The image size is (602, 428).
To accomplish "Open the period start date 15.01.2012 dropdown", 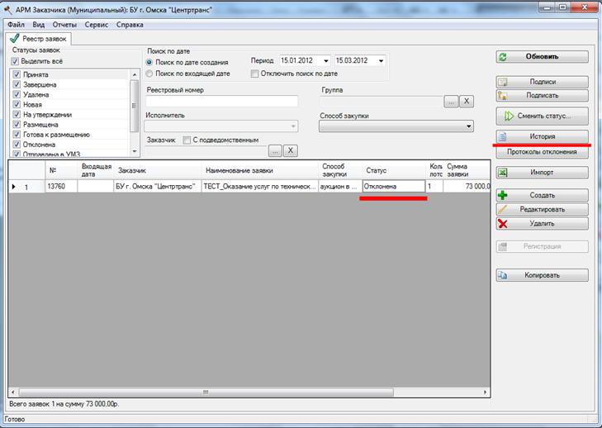I will coord(326,60).
